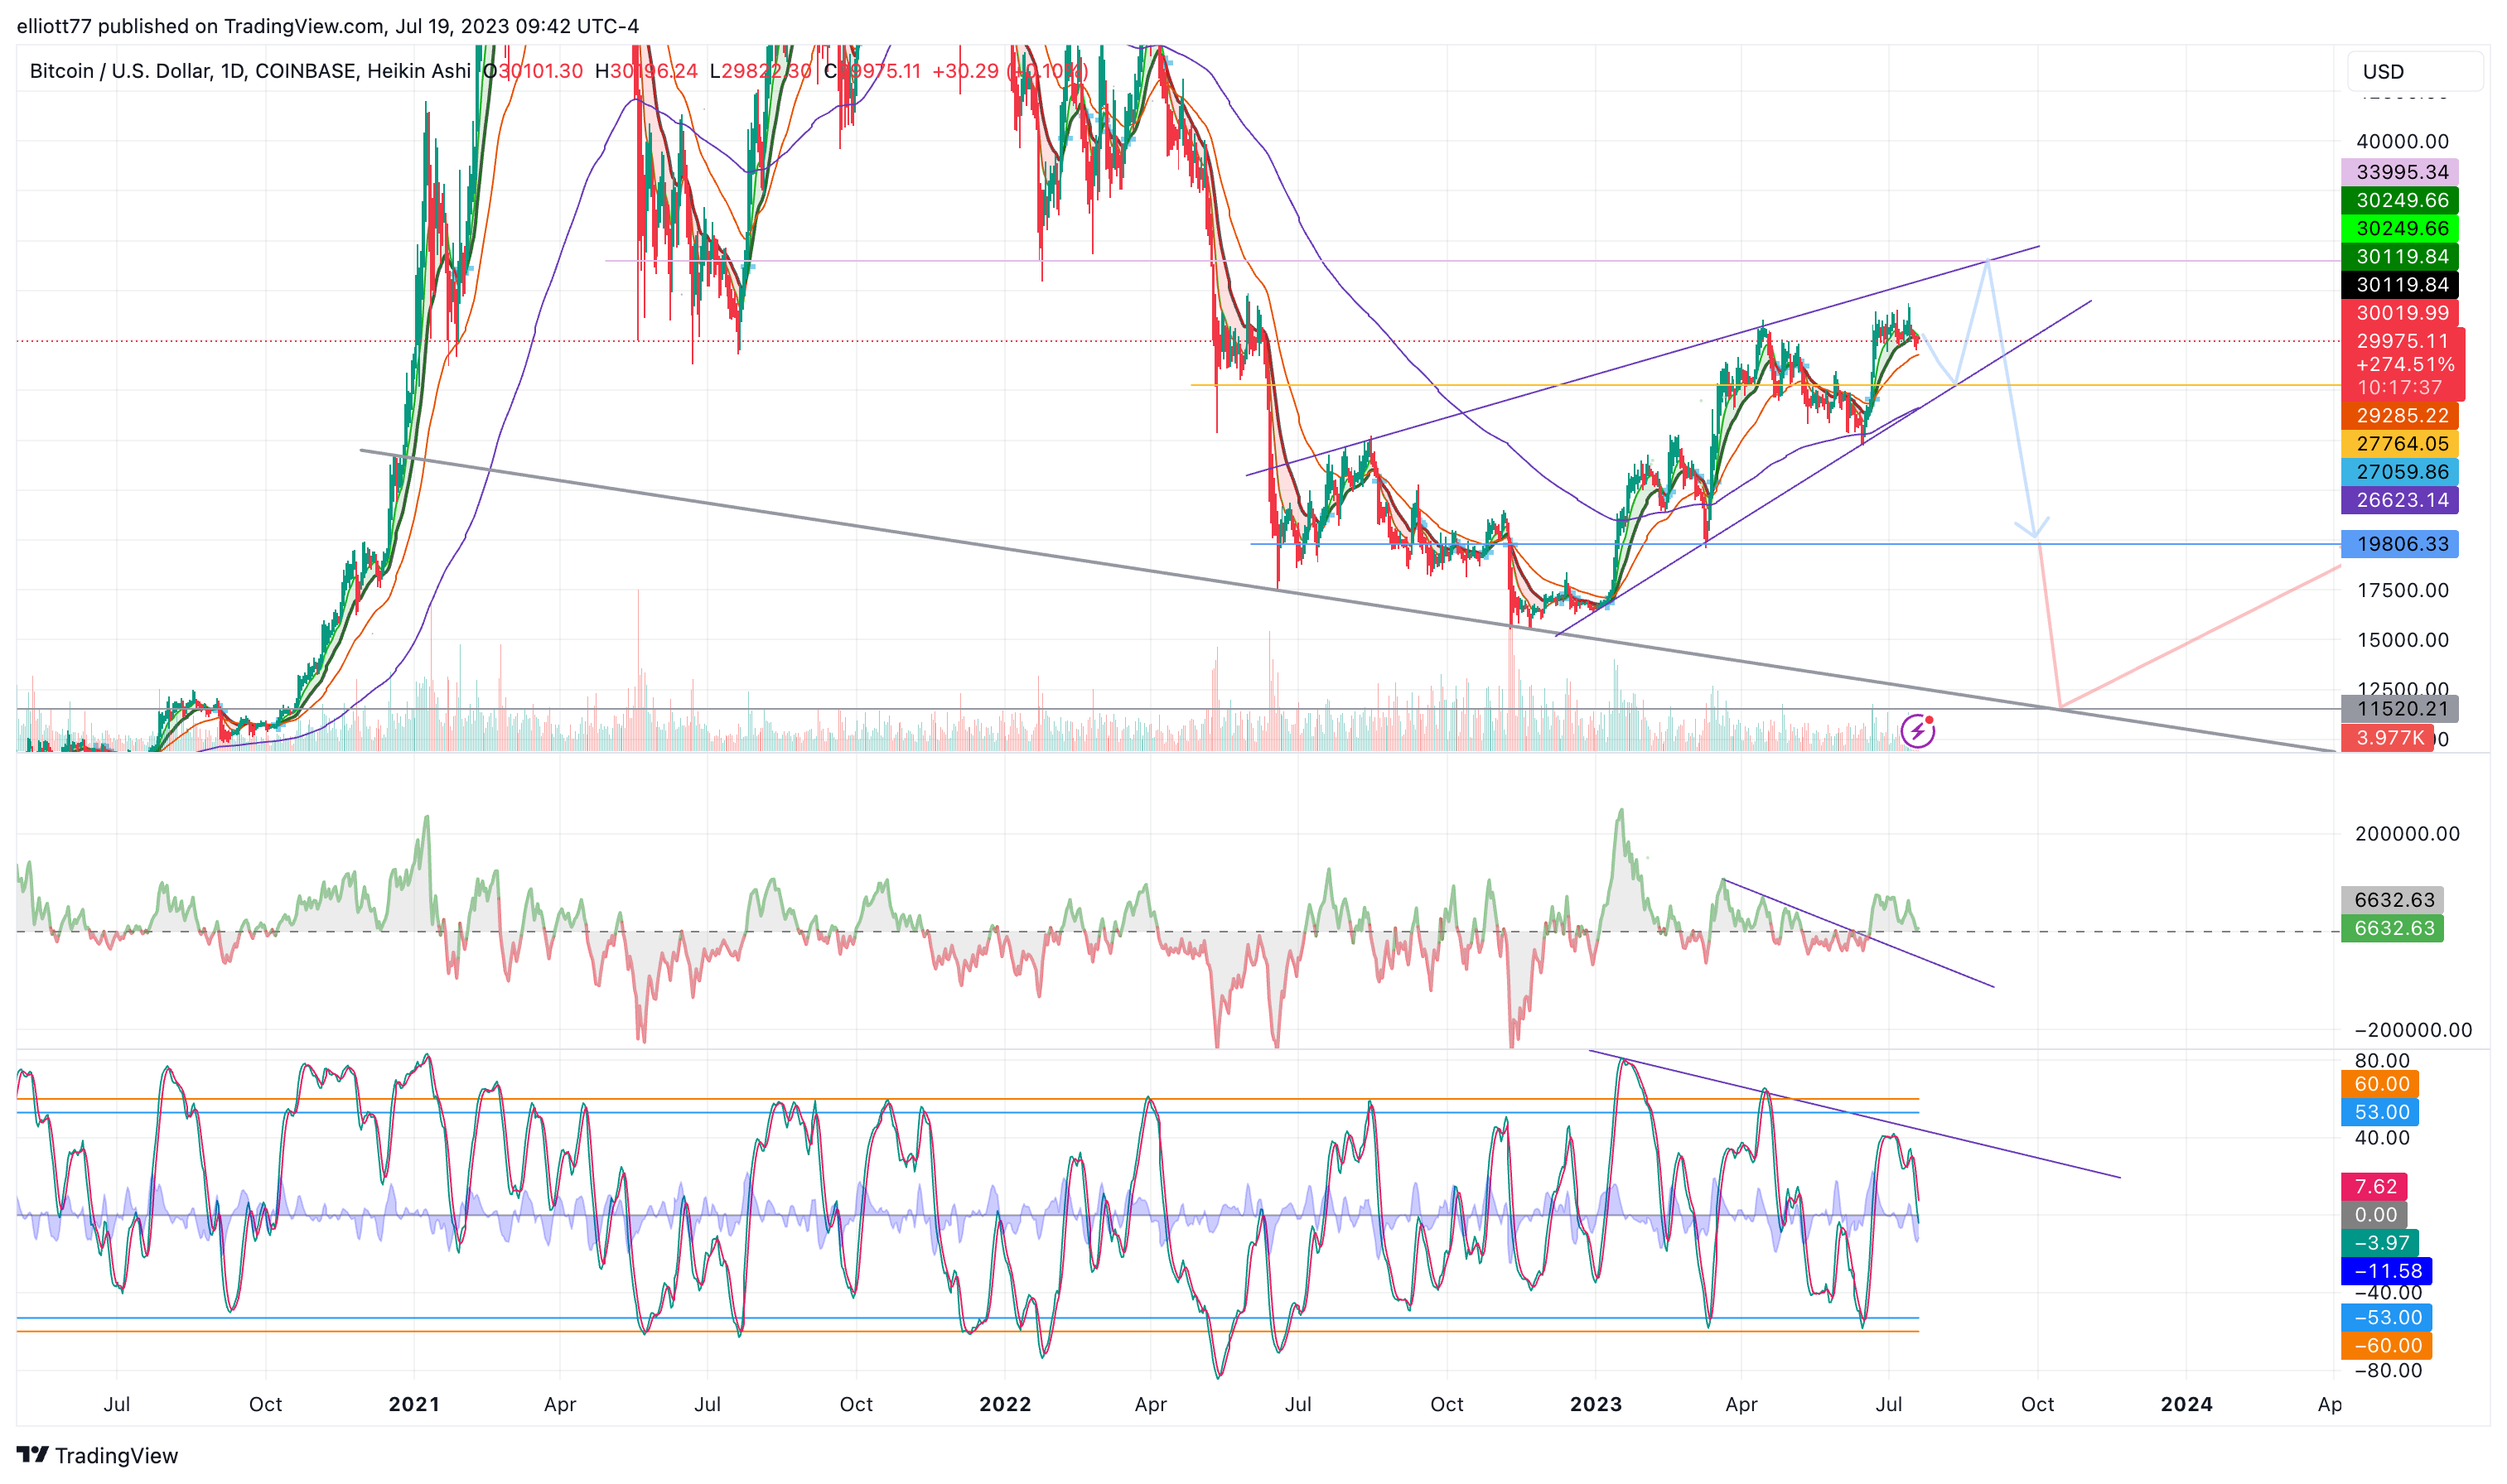Click the 2024 label on time axis
Image resolution: width=2507 pixels, height=1484 pixels.
[x=2186, y=1404]
